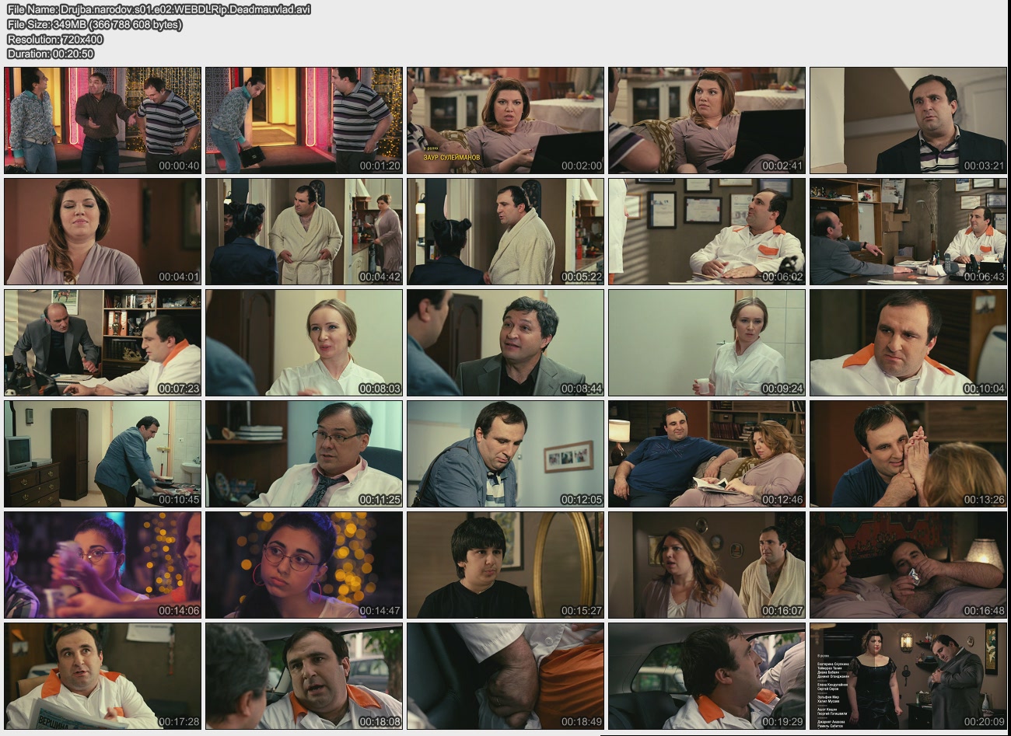The width and height of the screenshot is (1011, 736).
Task: Select the frame stamped 00:02:00 with yellow caption
Action: click(x=505, y=120)
